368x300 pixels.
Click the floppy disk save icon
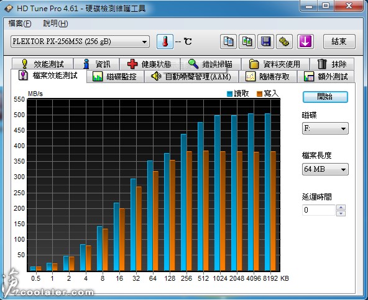265,42
